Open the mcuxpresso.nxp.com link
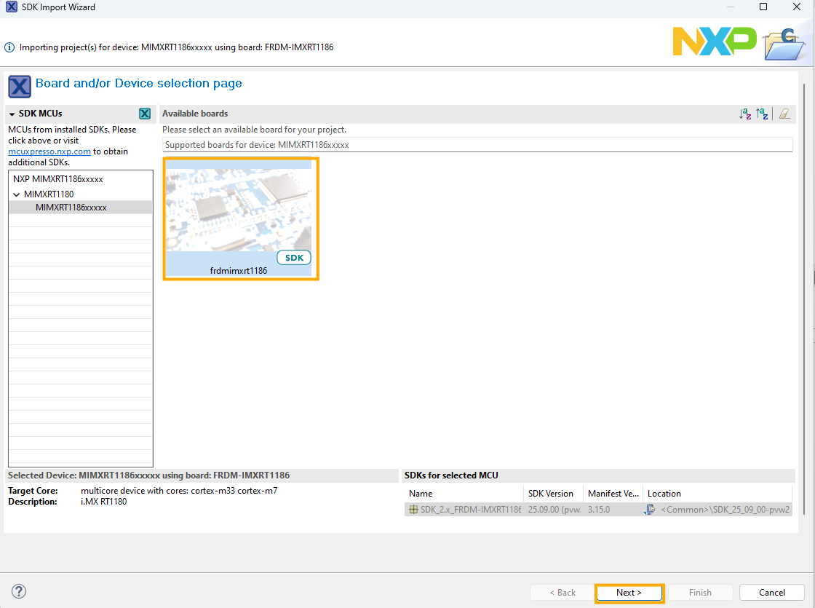This screenshot has width=815, height=608. [49, 151]
